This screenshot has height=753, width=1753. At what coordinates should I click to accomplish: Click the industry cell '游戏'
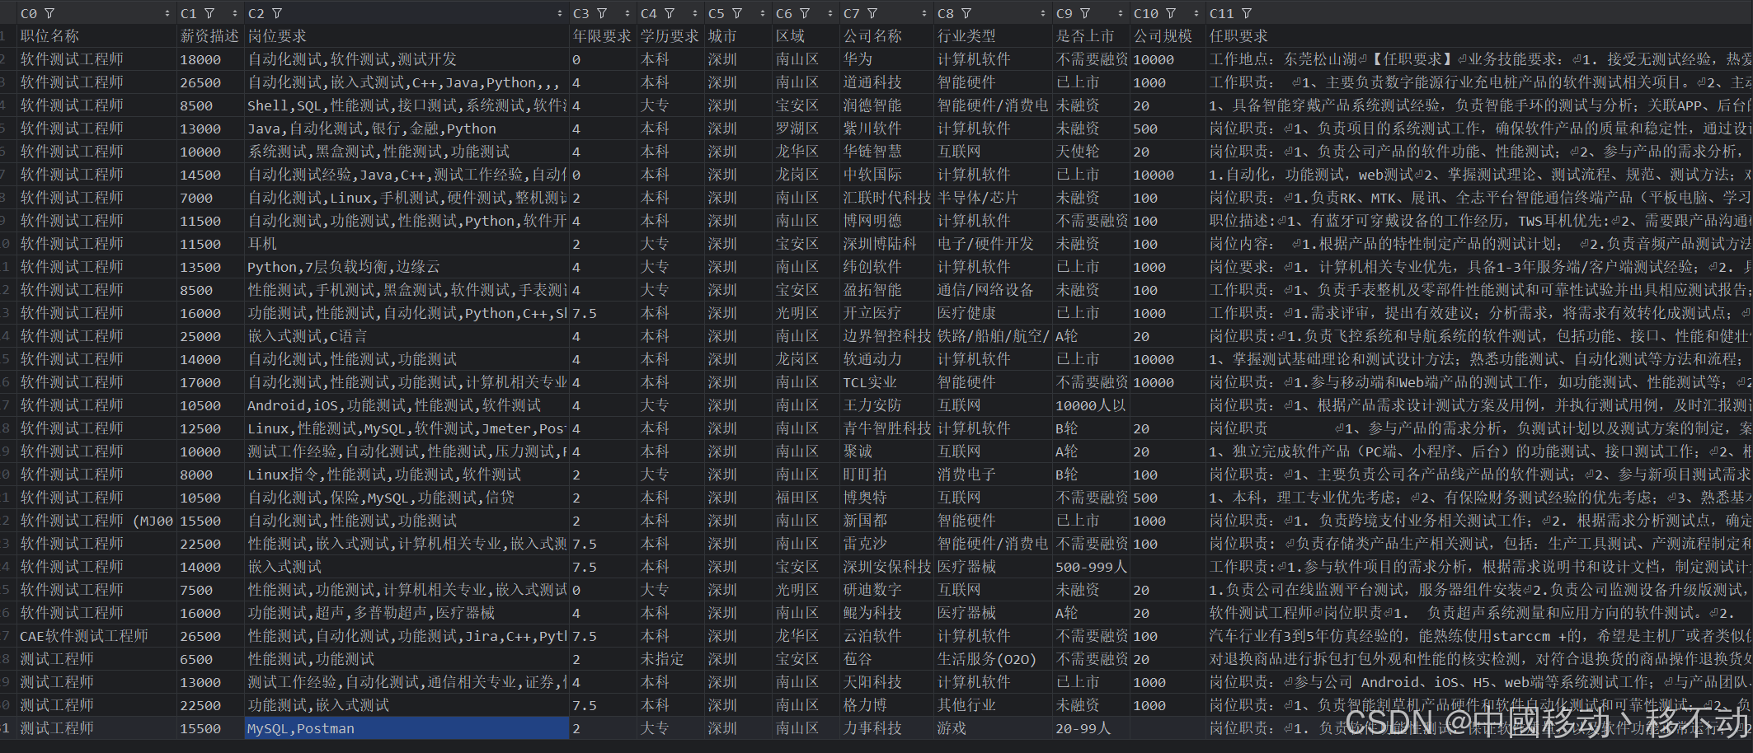click(952, 728)
